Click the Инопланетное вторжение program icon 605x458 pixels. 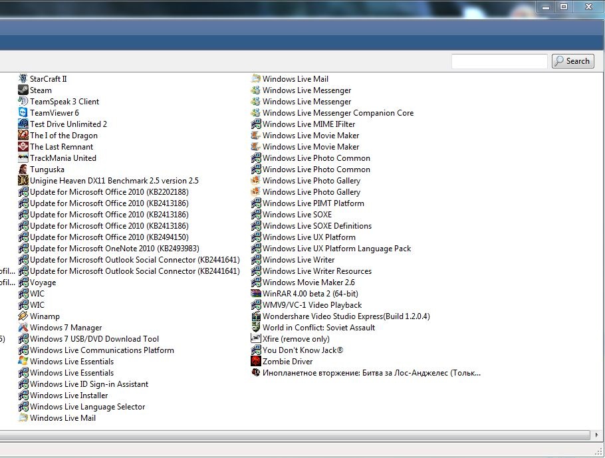pos(256,372)
